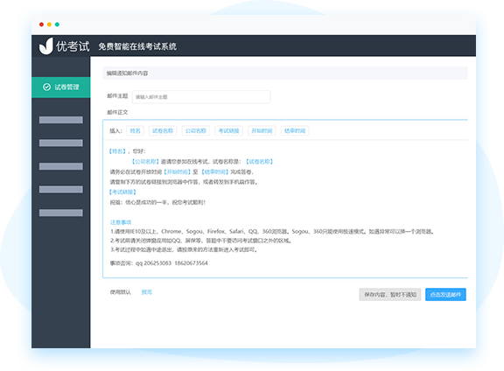Viewport: 504px width, 371px height.
Task: Click the blue 点击发送邮件 button
Action: [445, 295]
